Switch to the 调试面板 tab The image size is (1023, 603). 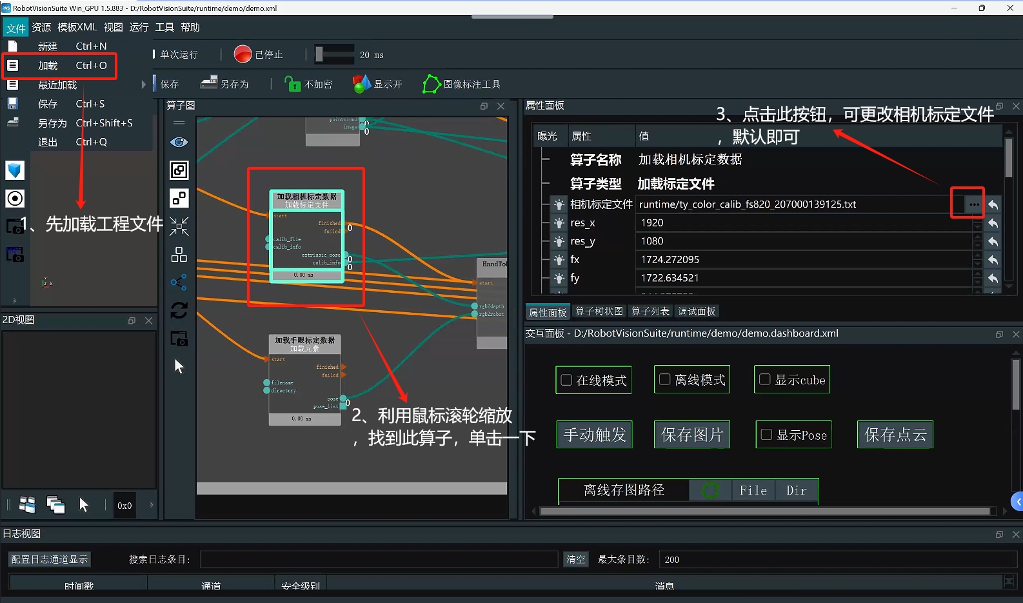697,311
